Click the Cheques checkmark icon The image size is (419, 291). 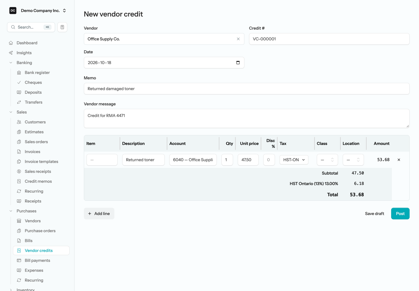click(x=19, y=82)
